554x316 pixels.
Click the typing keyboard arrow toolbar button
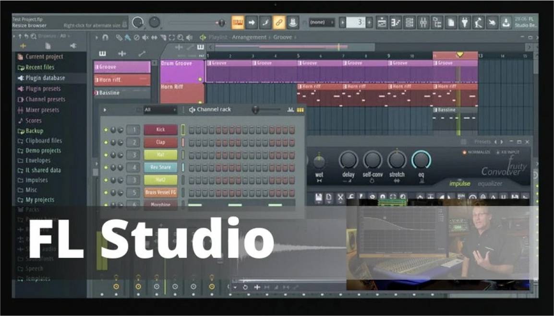pos(251,23)
